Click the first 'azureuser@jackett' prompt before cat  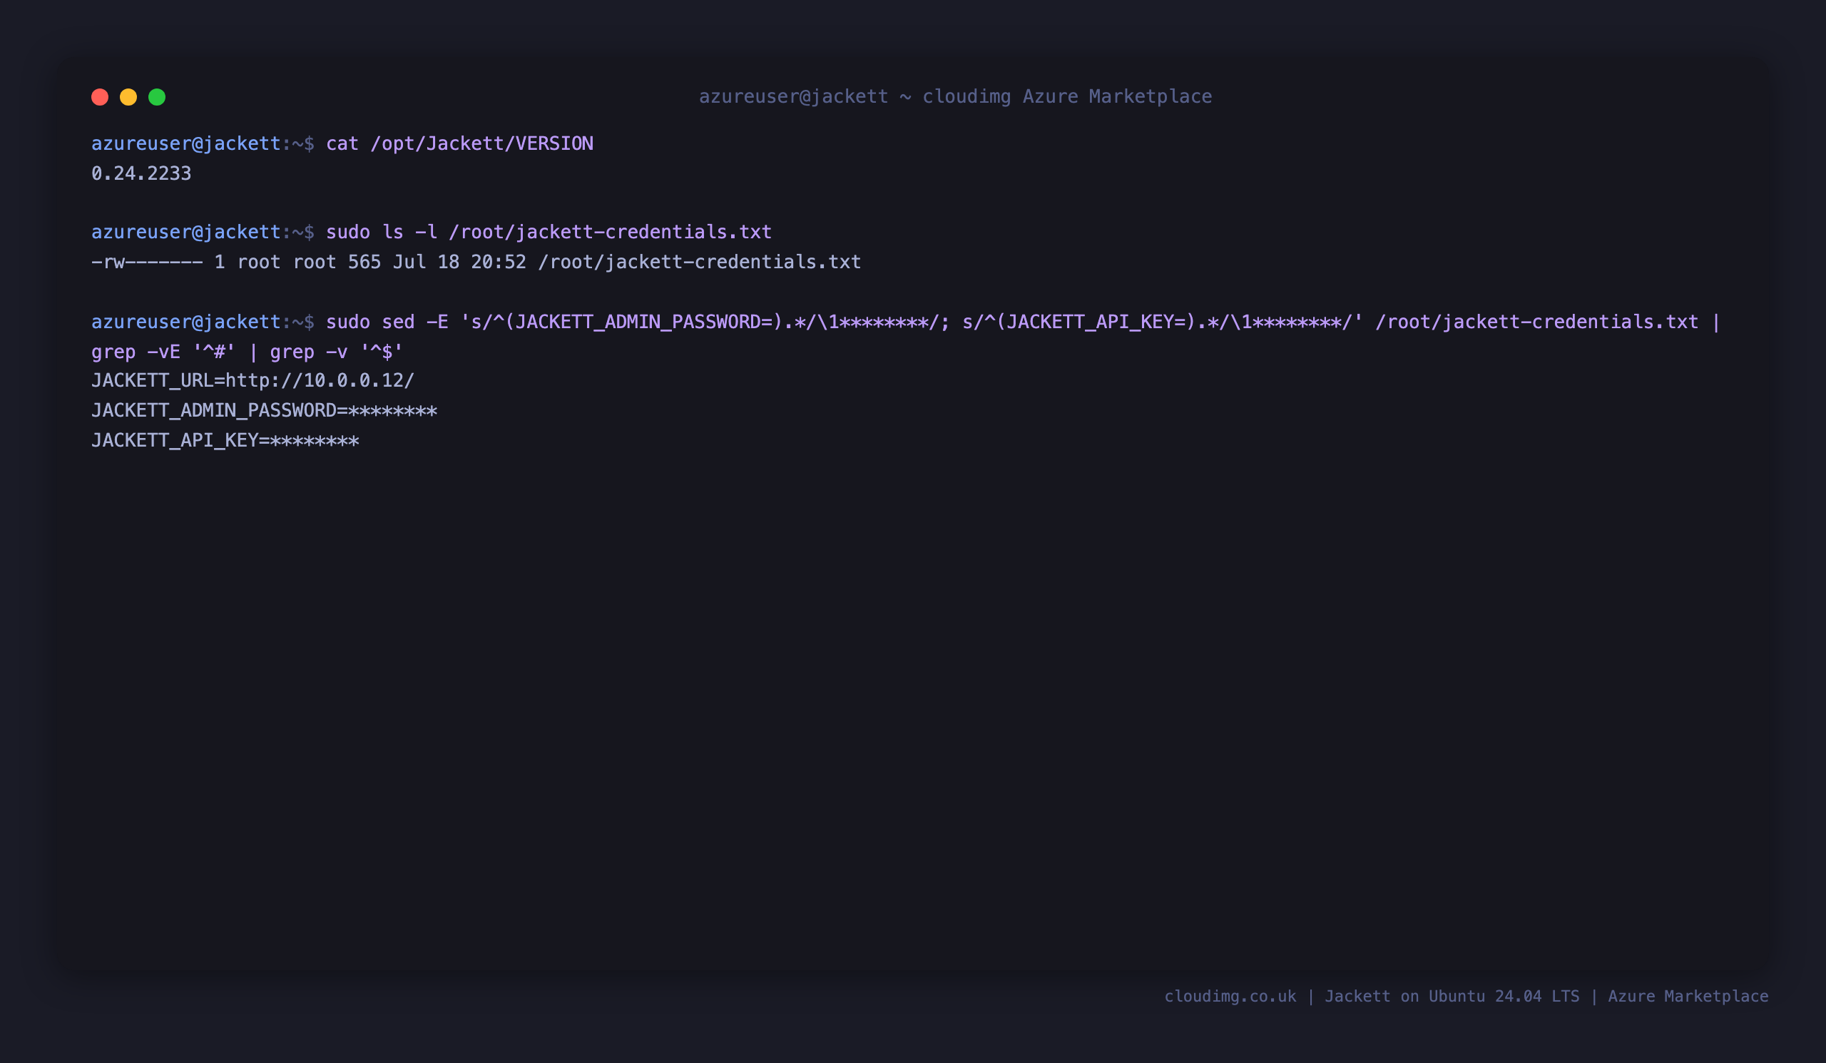point(186,143)
